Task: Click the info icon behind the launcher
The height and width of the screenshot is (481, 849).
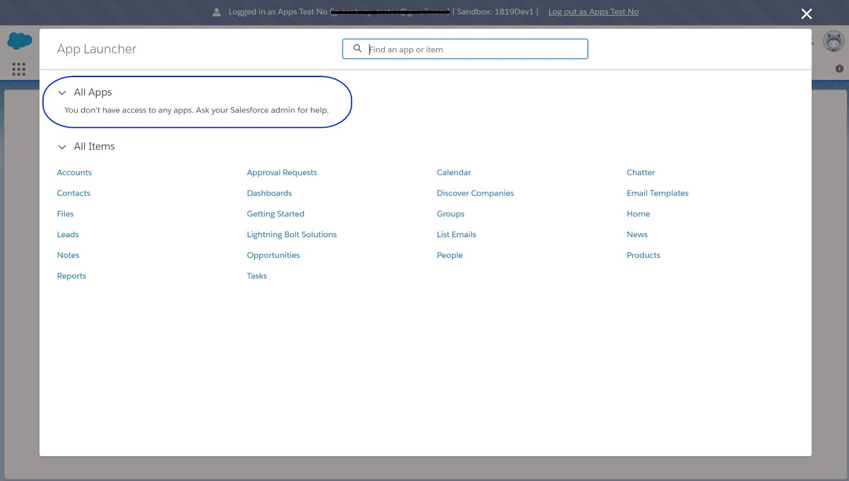Action: click(x=839, y=68)
